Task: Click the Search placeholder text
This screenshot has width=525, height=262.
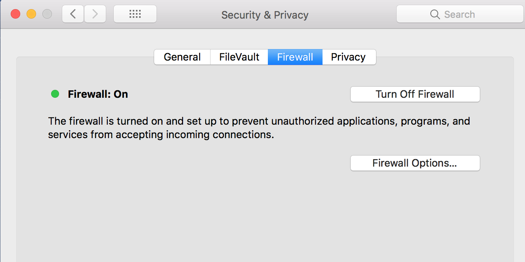Action: pos(459,14)
